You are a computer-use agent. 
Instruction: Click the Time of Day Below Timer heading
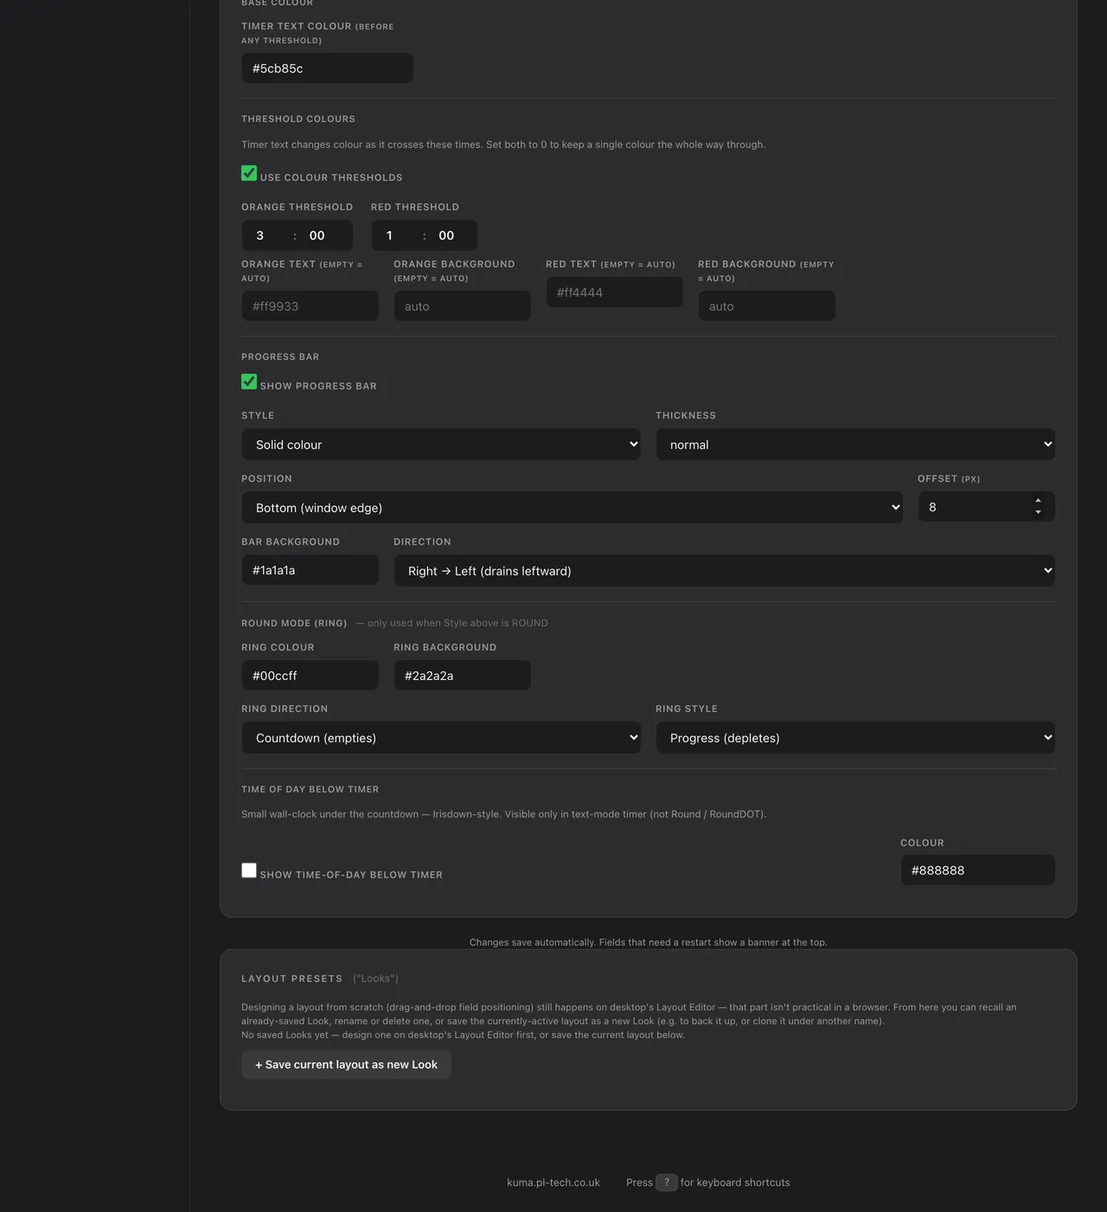(x=310, y=789)
